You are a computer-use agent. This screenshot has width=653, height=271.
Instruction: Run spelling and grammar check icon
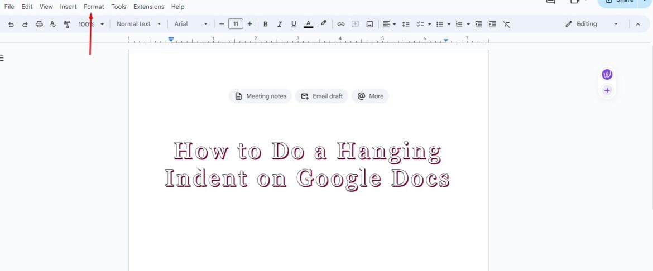pos(53,24)
